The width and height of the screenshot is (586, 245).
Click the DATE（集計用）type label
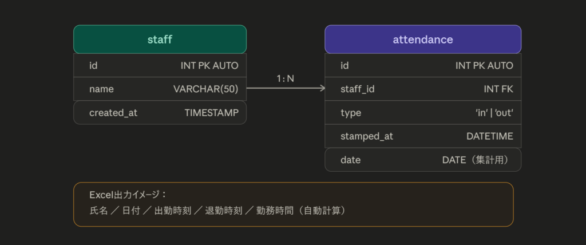(x=477, y=160)
